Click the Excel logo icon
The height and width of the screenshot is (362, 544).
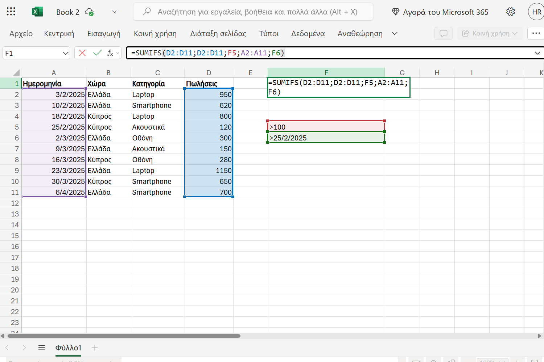click(37, 12)
